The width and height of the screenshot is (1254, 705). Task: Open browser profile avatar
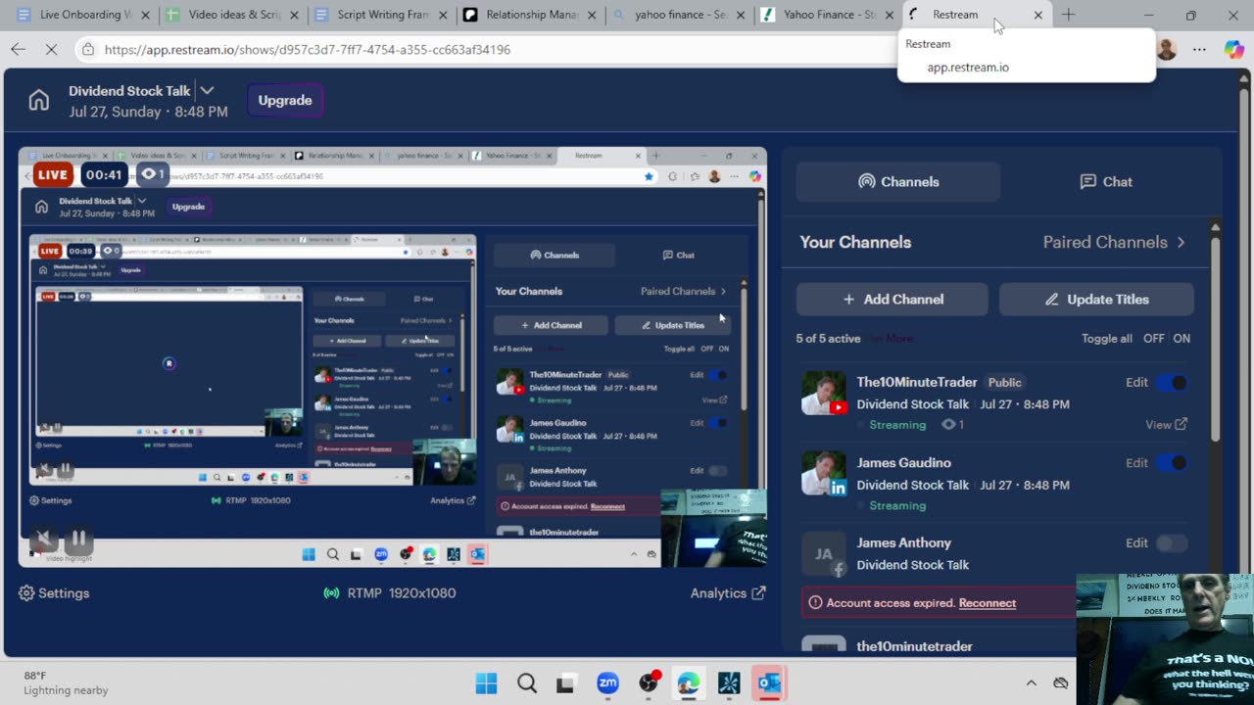click(x=1166, y=49)
